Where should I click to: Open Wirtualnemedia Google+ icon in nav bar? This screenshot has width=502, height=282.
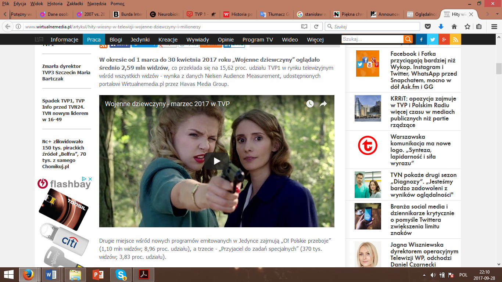(444, 40)
